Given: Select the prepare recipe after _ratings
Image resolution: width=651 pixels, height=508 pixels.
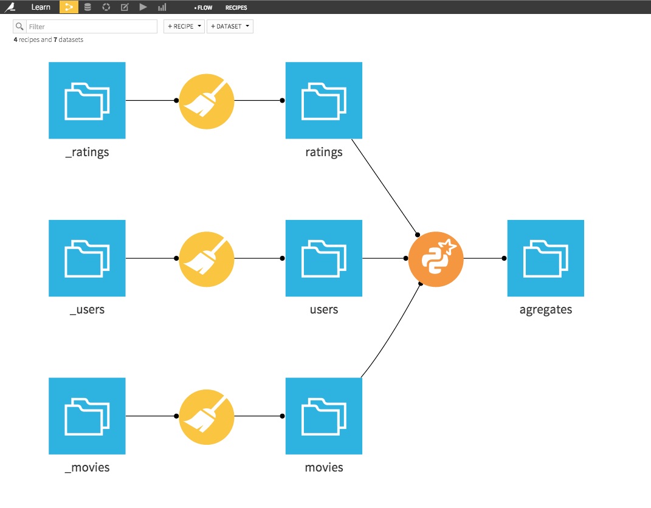Looking at the screenshot, I should [x=206, y=101].
